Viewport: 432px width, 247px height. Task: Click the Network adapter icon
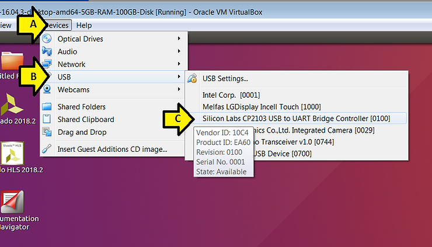[47, 64]
